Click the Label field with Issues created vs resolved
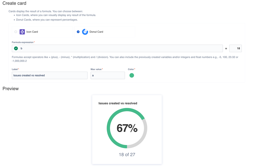 coord(50,75)
